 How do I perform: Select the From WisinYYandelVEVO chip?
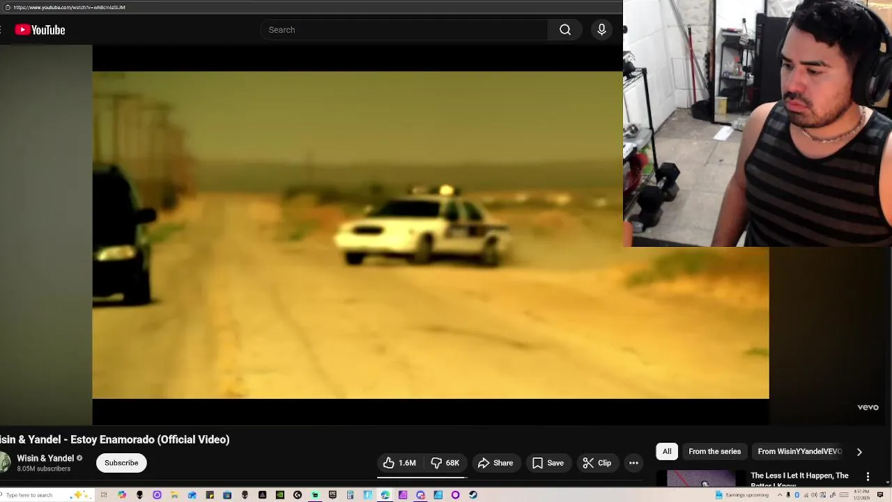tap(799, 451)
